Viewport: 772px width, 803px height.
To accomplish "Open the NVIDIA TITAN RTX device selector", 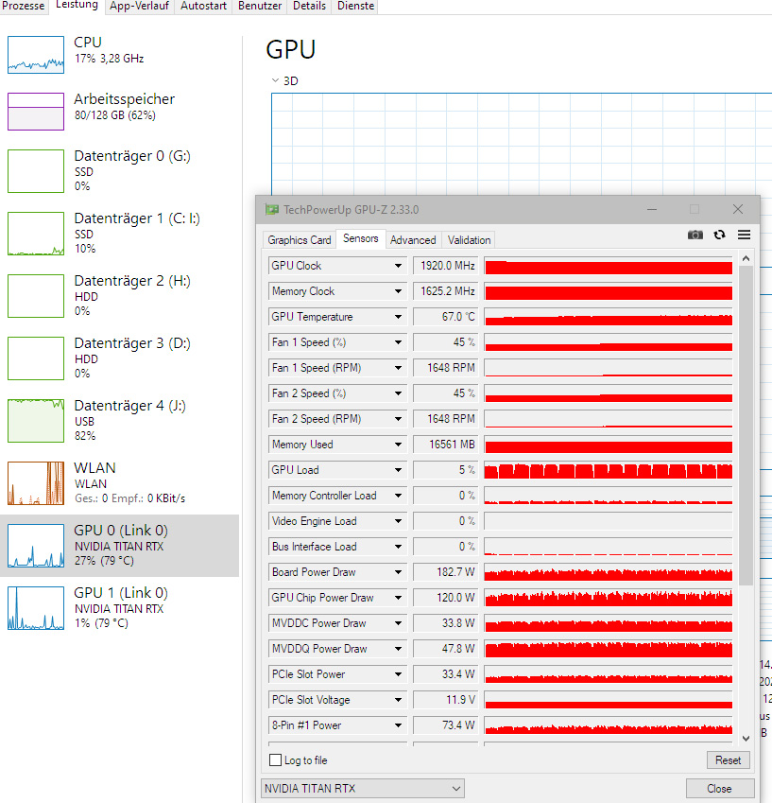I will (362, 788).
